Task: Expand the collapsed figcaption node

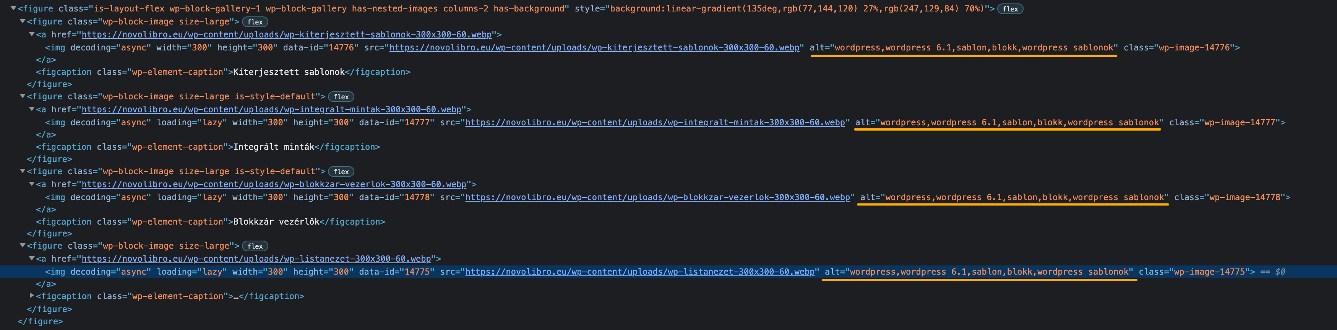Action: 32,296
